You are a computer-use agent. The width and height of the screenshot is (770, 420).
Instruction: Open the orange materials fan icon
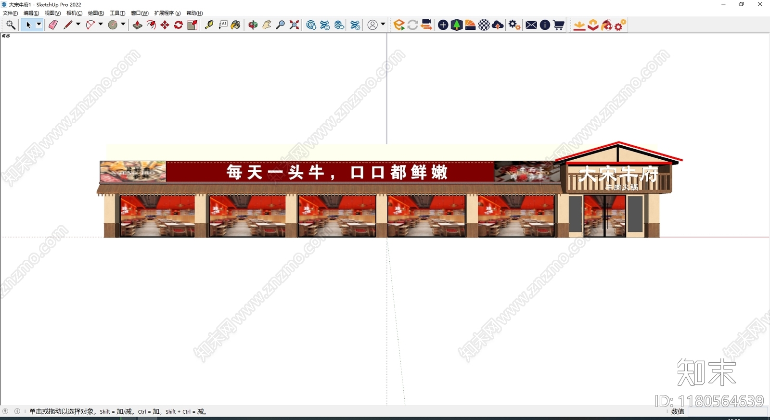pos(470,25)
